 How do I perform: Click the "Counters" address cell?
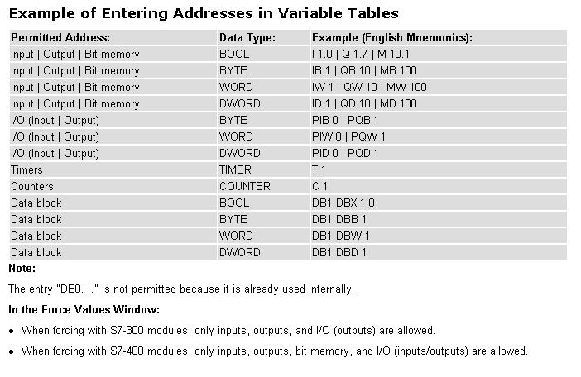(x=32, y=186)
